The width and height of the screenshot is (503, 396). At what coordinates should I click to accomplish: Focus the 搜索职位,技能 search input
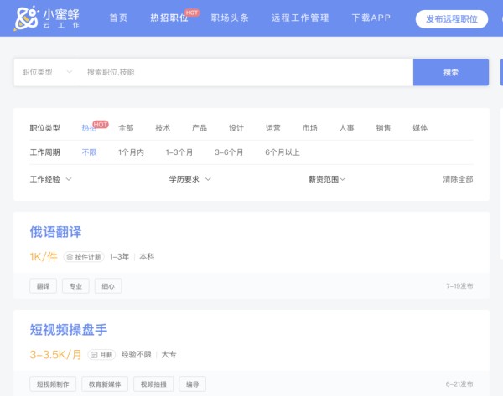click(246, 72)
